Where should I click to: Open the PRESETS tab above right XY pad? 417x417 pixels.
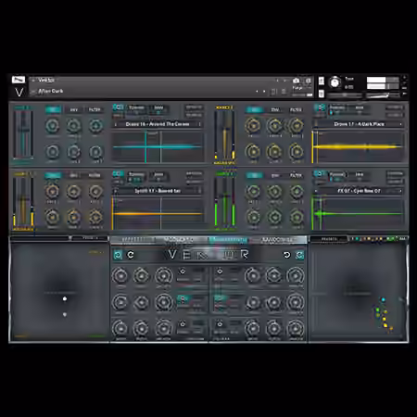(329, 239)
